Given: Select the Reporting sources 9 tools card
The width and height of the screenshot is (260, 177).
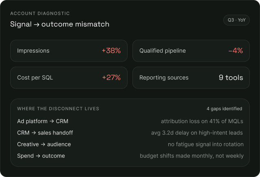Looking at the screenshot, I should (x=191, y=77).
